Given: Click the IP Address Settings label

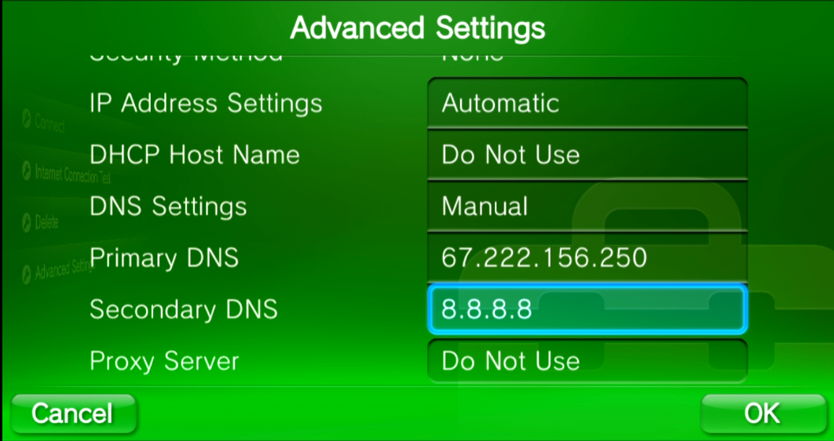Looking at the screenshot, I should pyautogui.click(x=206, y=104).
